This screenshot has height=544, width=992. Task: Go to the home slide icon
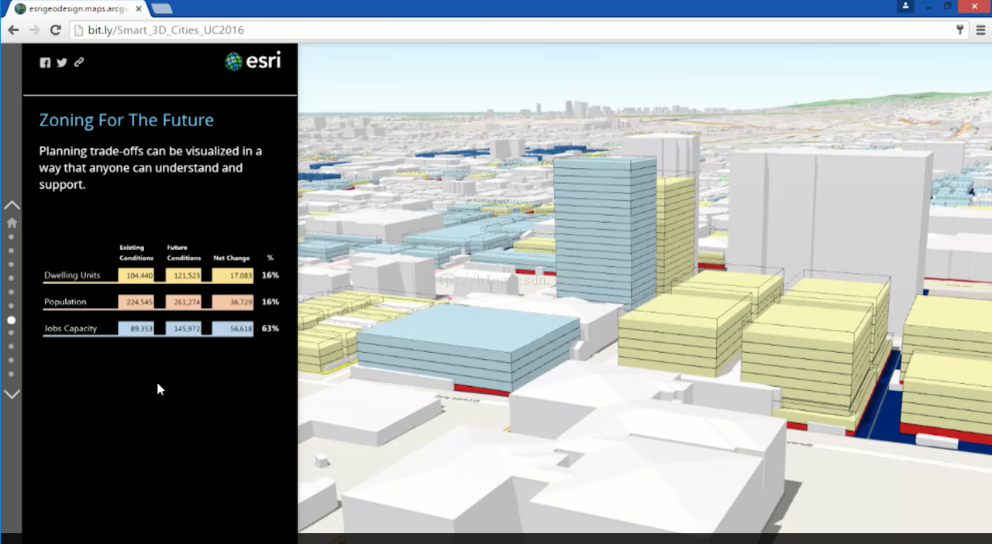point(12,223)
